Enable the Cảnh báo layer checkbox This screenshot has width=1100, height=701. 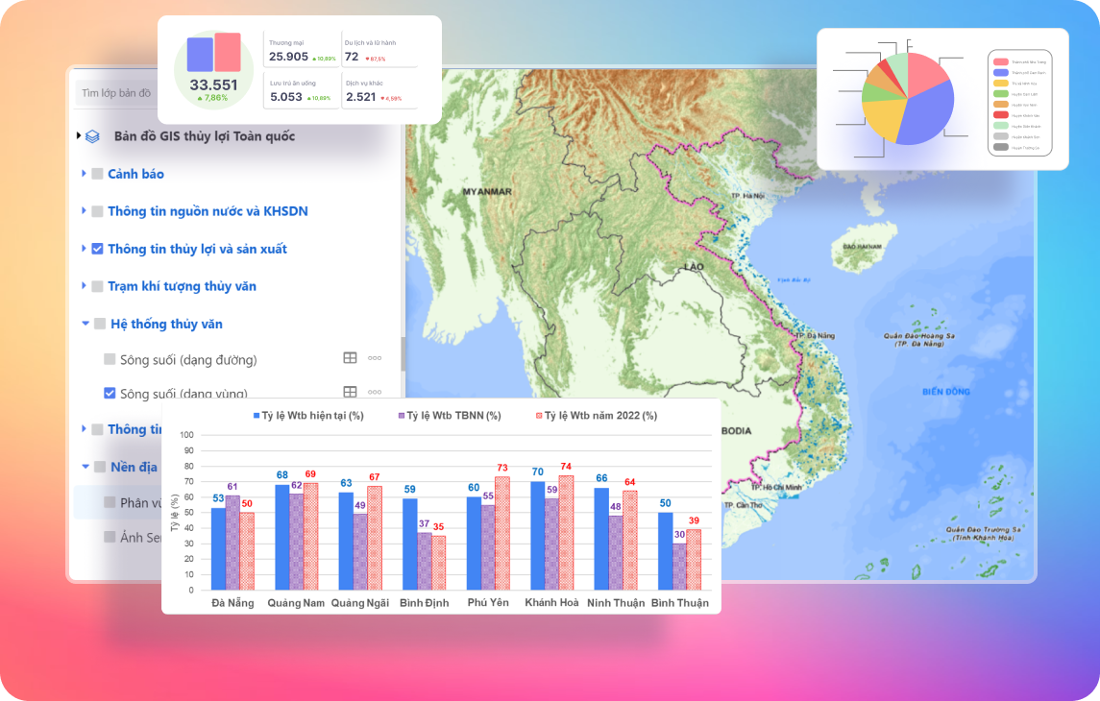(x=97, y=174)
